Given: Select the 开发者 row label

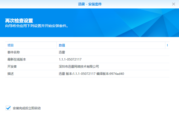Looking at the screenshot, I should click(x=12, y=66).
